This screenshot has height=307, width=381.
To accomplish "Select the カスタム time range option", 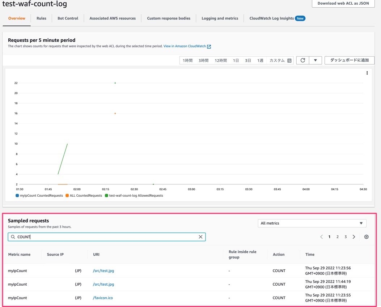I will [278, 60].
